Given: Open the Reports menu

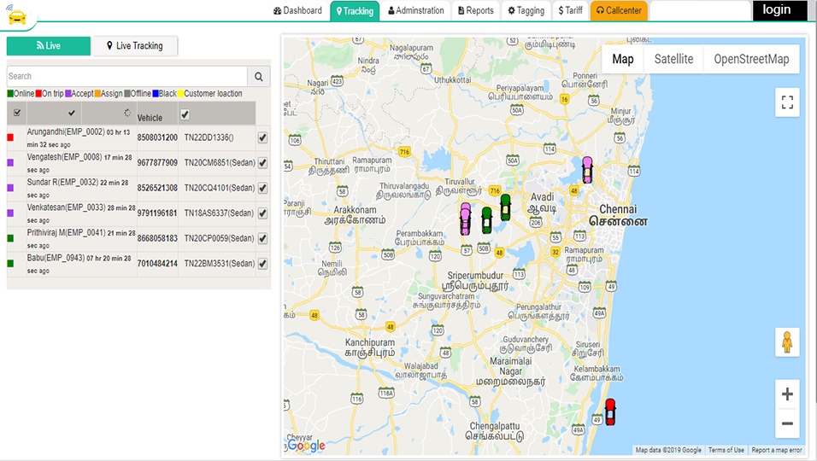Looking at the screenshot, I should (476, 10).
